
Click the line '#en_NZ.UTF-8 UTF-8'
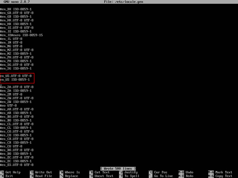pyautogui.click(x=17, y=50)
